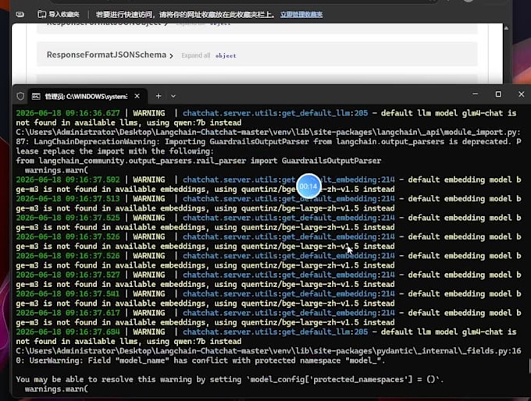The width and height of the screenshot is (531, 401).
Task: Select the 管理员 C:\WINDOWS\system terminal tab
Action: click(87, 97)
